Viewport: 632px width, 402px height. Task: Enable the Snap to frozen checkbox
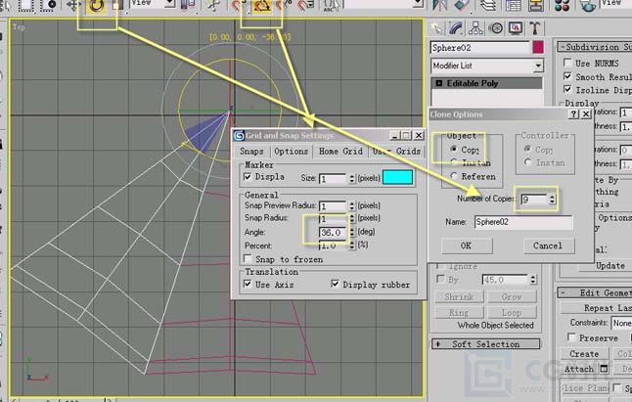coord(248,258)
